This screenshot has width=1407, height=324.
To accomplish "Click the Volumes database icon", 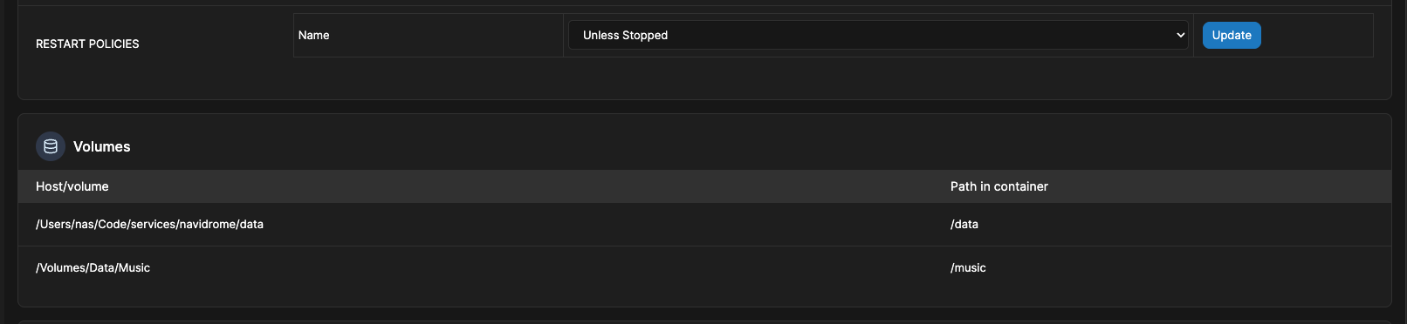I will coord(51,146).
